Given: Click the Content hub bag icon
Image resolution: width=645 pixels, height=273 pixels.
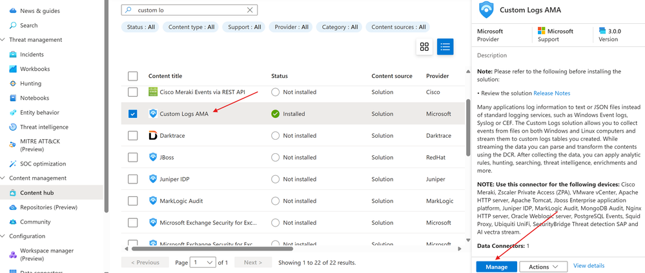Looking at the screenshot, I should click(x=13, y=193).
